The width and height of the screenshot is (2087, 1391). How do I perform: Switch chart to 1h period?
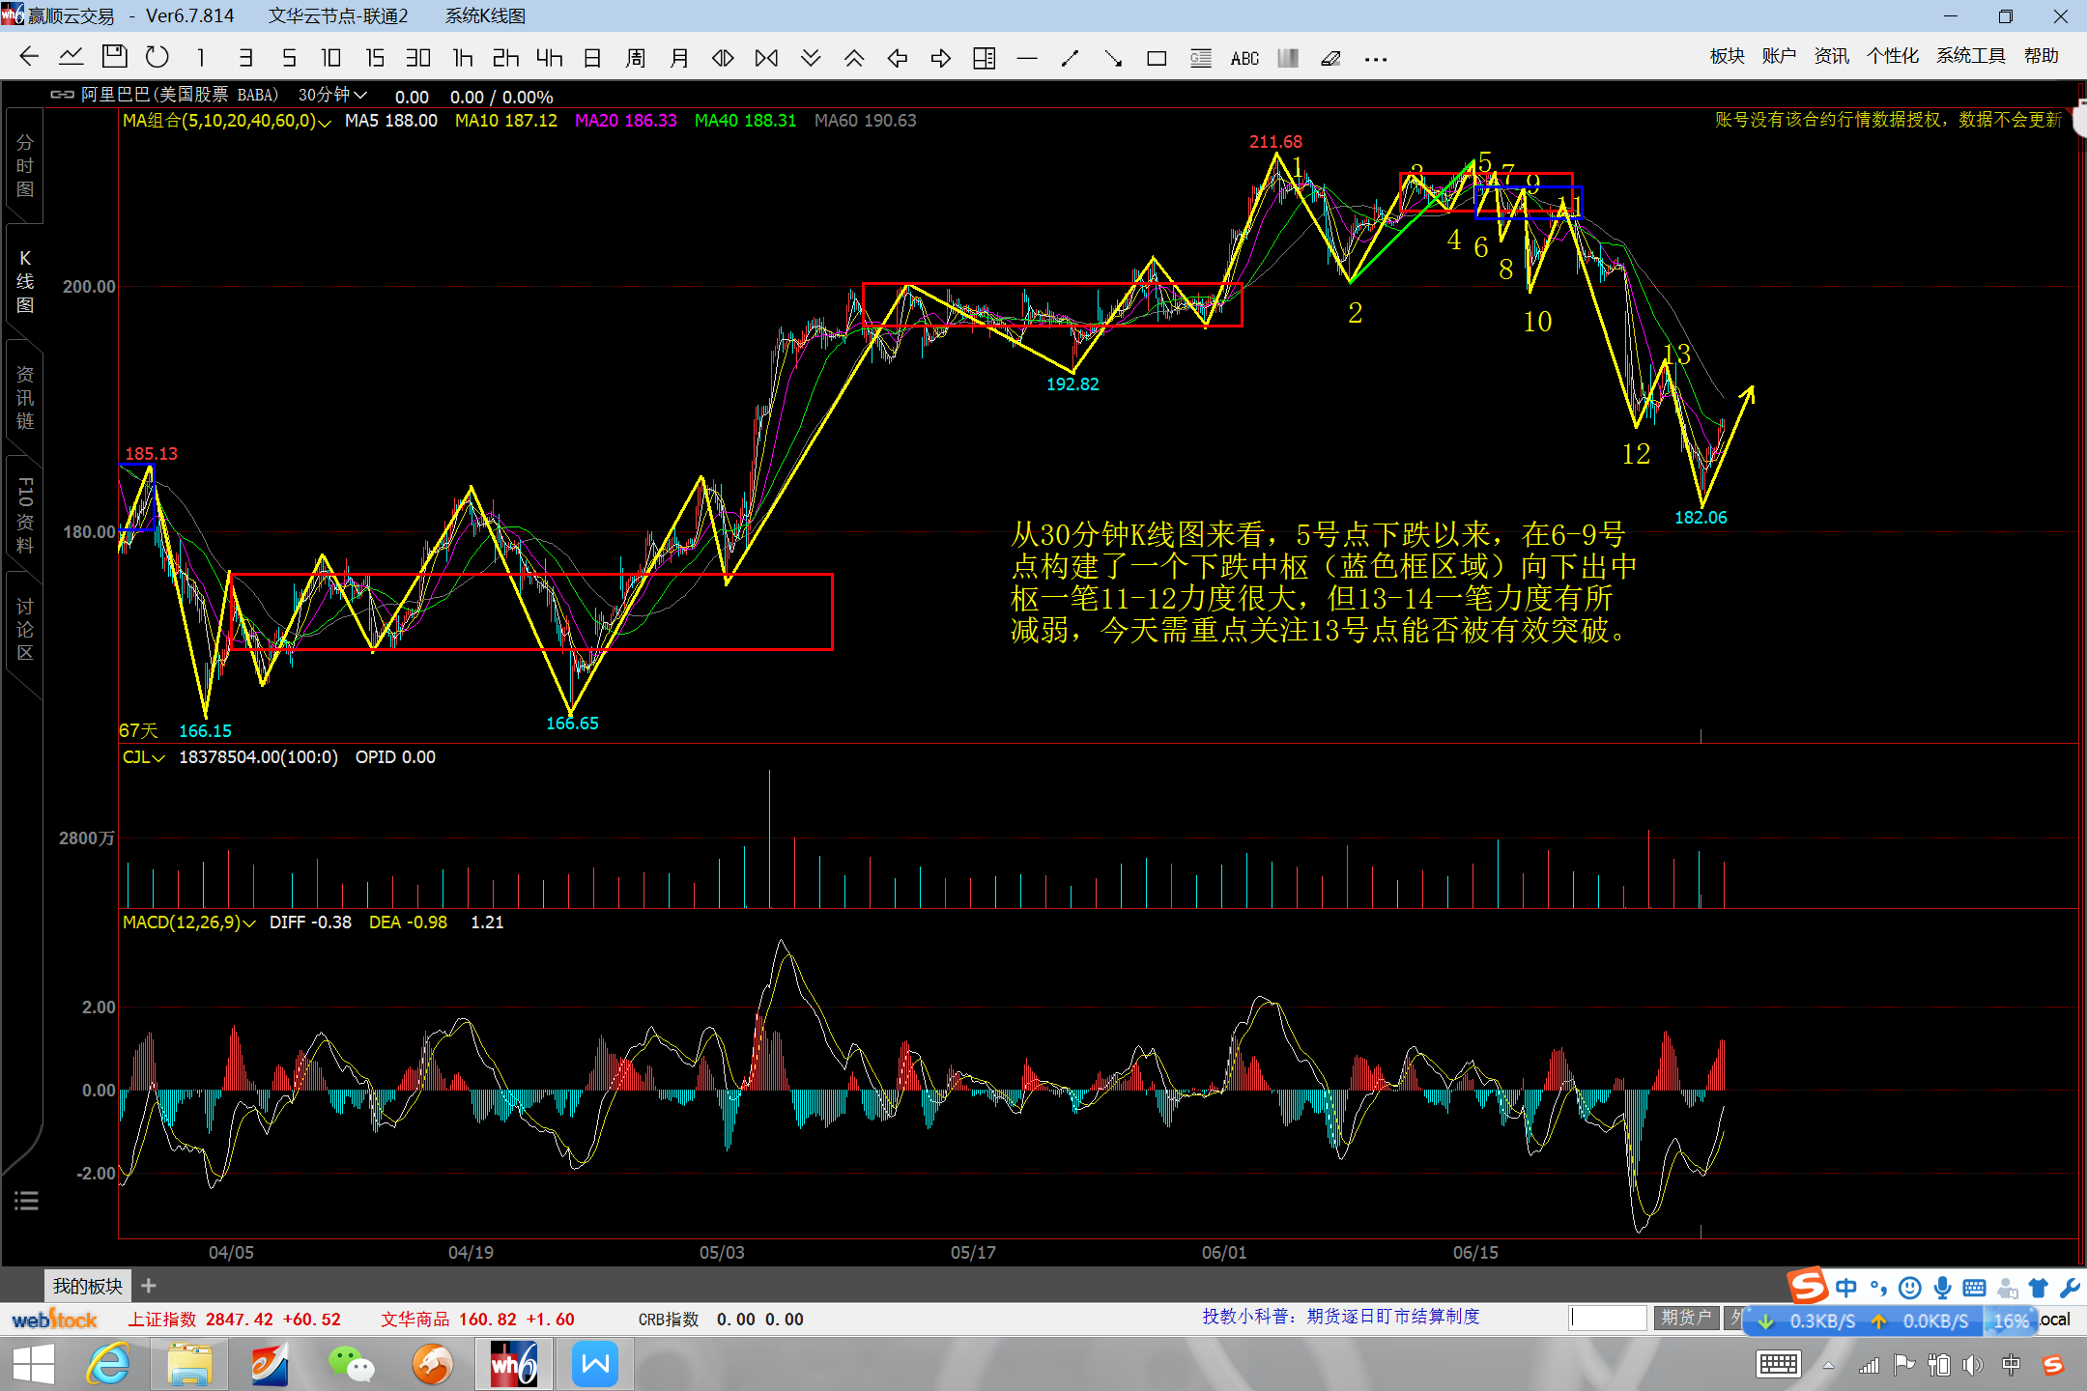463,58
